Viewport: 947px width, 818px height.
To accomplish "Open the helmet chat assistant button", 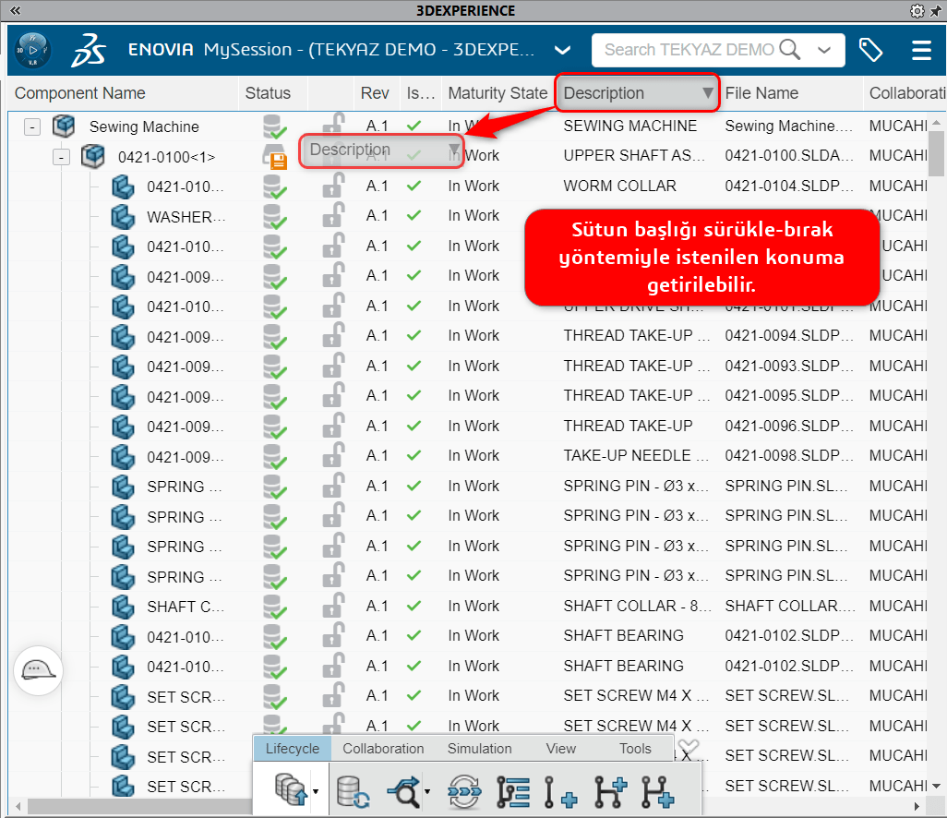I will click(x=38, y=670).
